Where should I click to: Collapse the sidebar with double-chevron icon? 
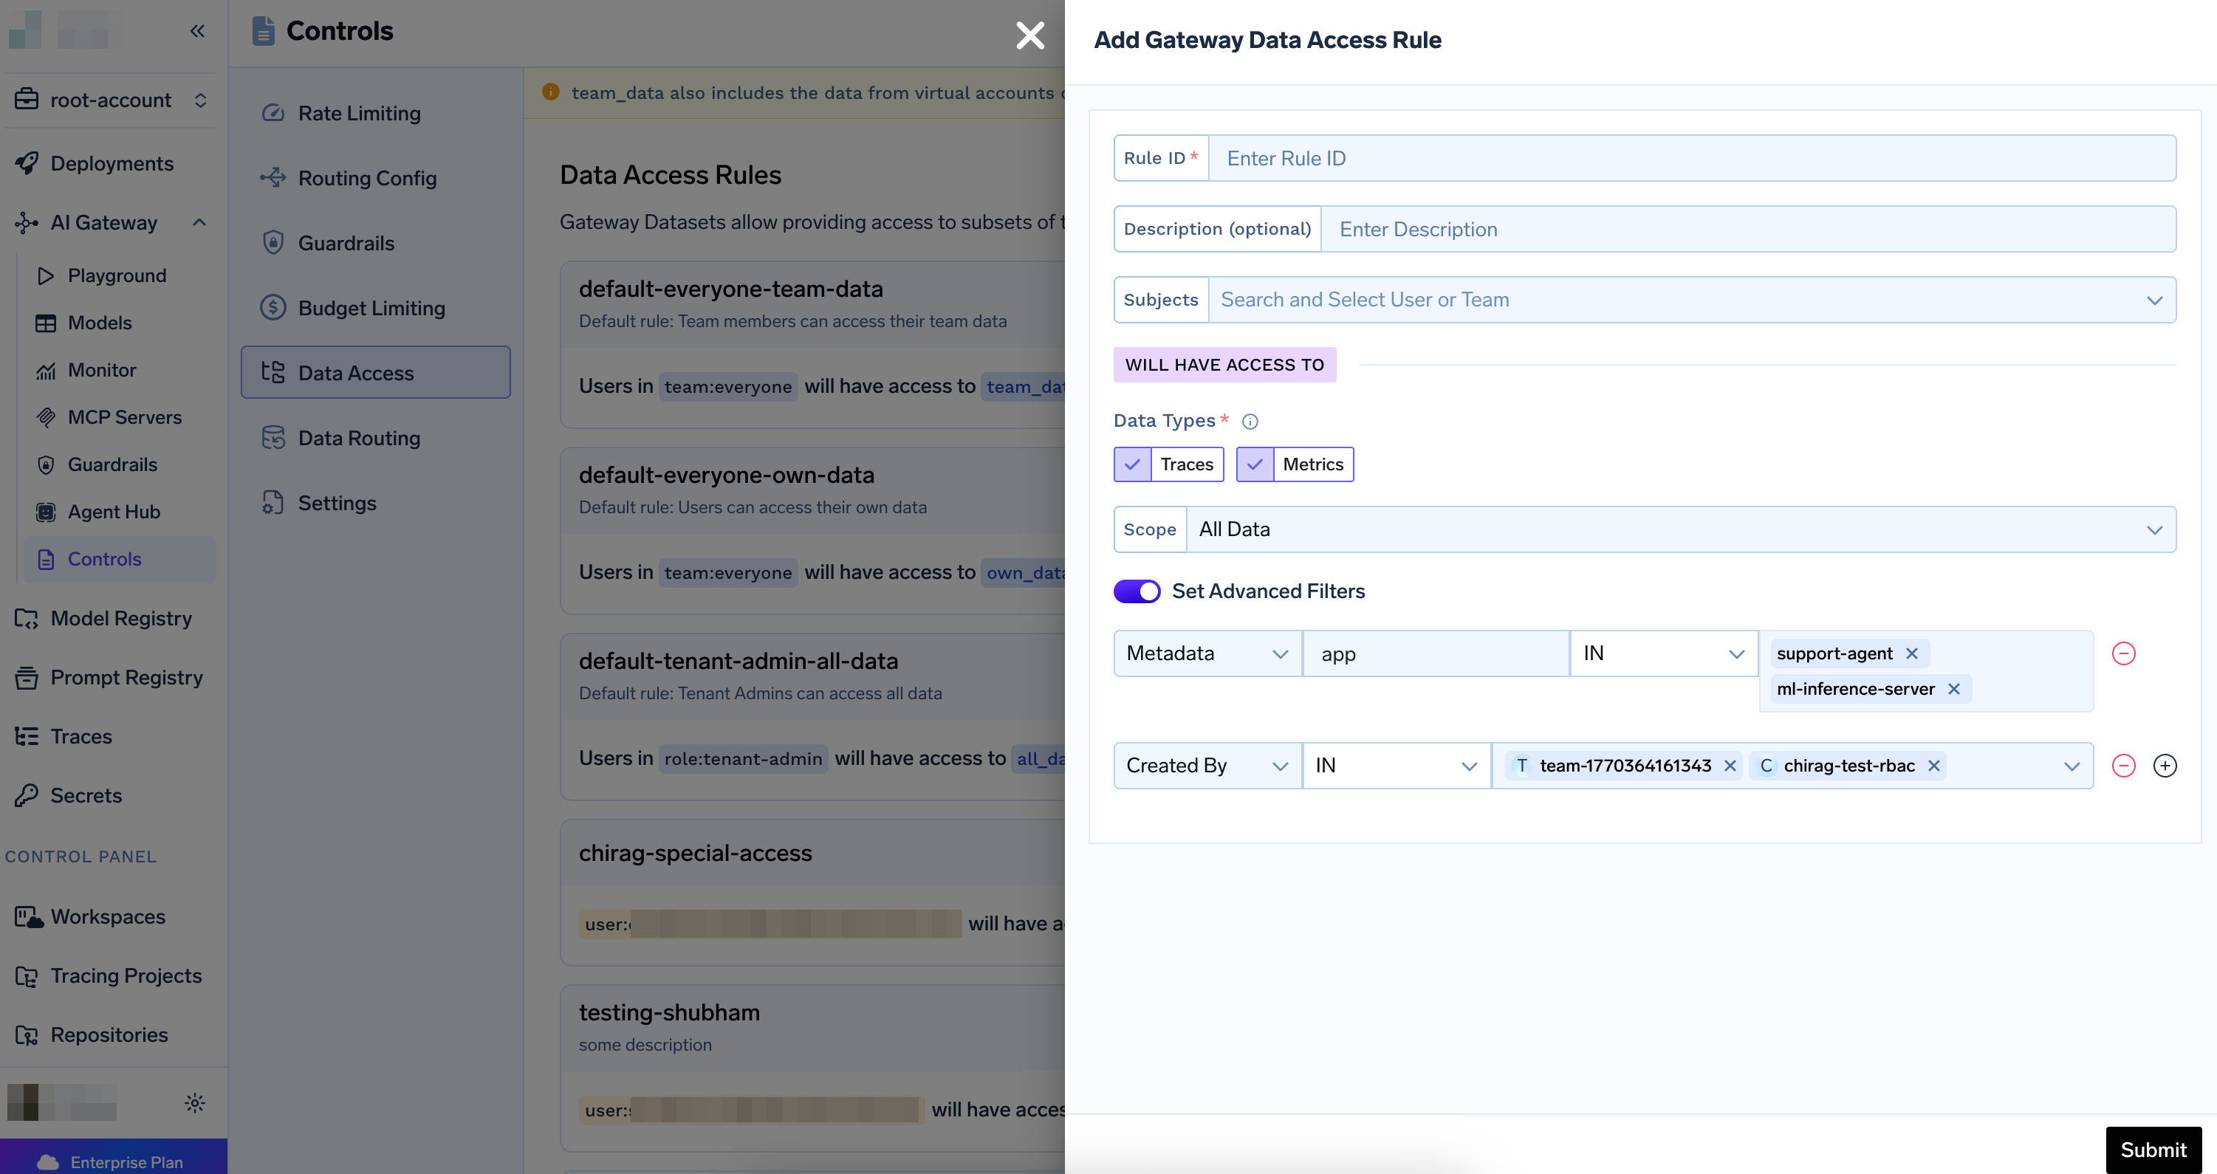click(197, 31)
